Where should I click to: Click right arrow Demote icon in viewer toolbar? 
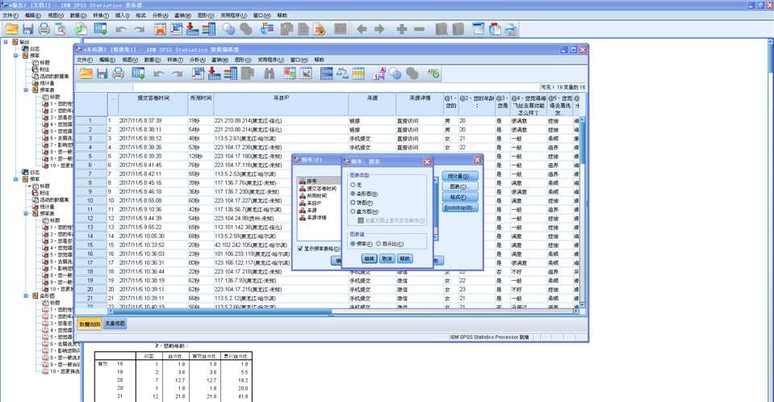379,29
